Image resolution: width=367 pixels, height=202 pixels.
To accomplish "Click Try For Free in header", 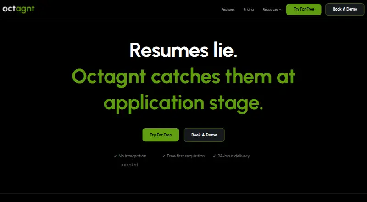I will click(x=304, y=9).
